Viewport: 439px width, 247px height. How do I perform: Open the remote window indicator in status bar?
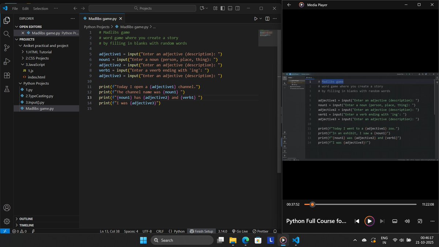(4, 231)
